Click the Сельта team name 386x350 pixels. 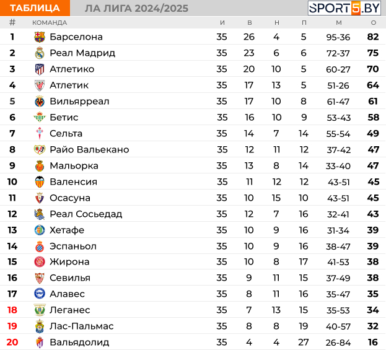[x=66, y=134]
